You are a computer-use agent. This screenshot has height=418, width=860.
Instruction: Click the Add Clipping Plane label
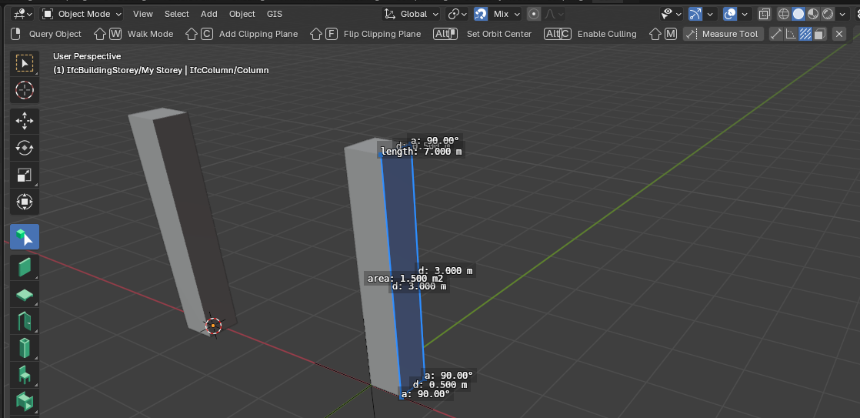(258, 34)
